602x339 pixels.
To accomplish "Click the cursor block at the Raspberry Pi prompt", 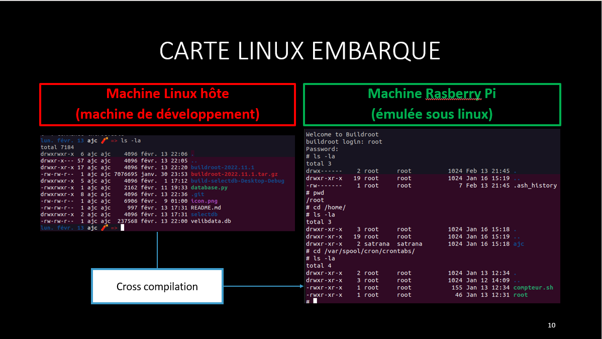I will tap(315, 301).
